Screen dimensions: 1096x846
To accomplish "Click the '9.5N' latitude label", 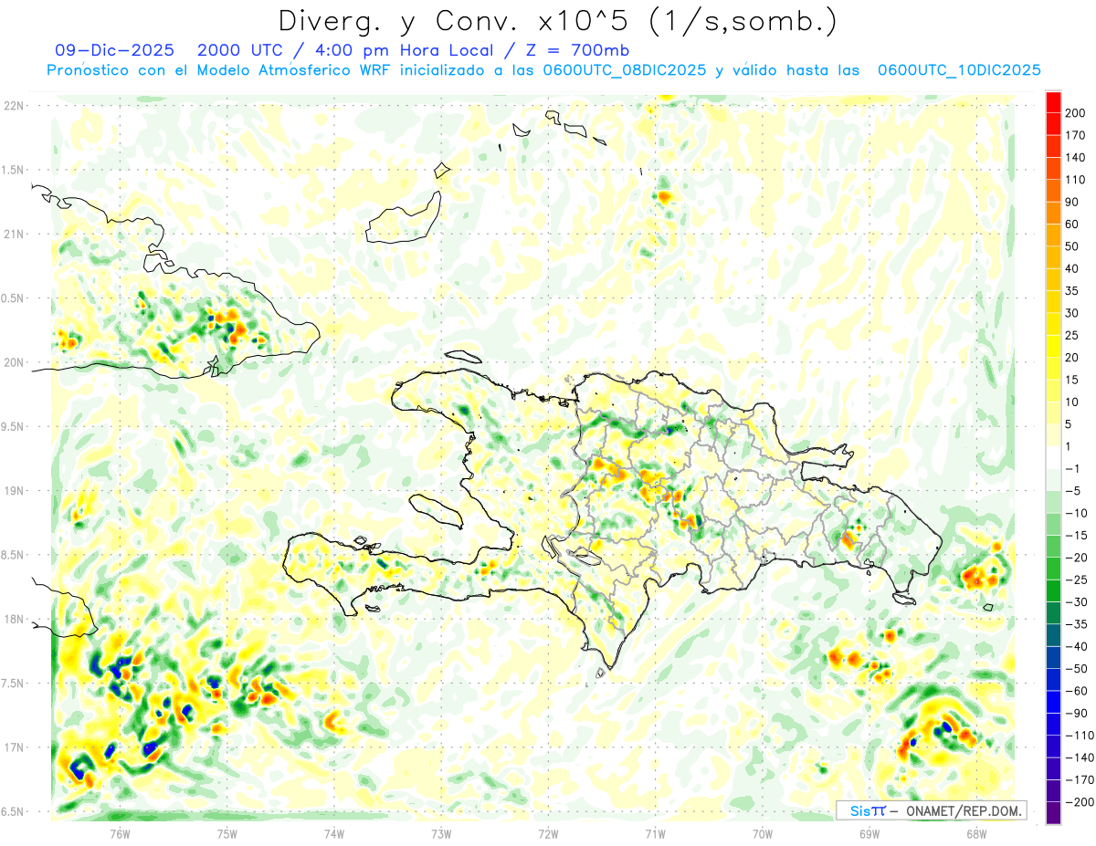I will point(13,427).
